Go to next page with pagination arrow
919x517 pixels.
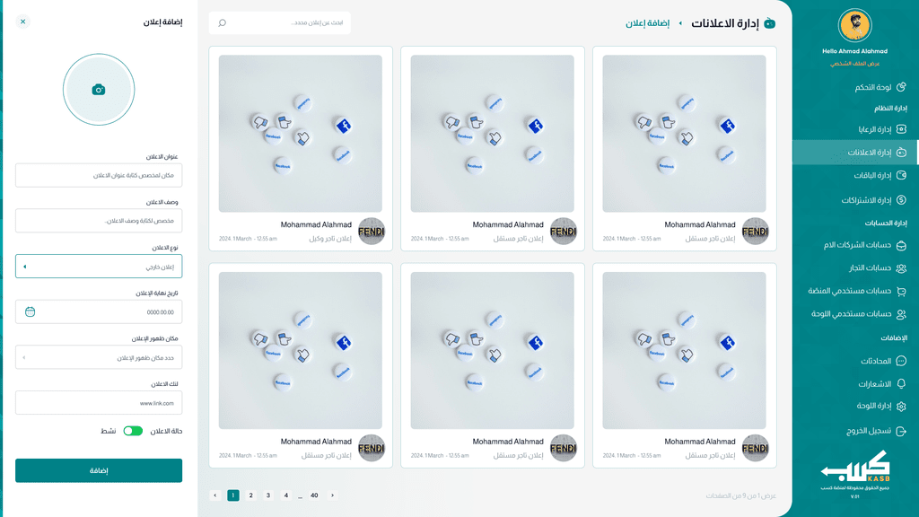click(x=332, y=495)
